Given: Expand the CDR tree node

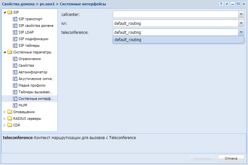Looking at the screenshot, I should 5,125.
